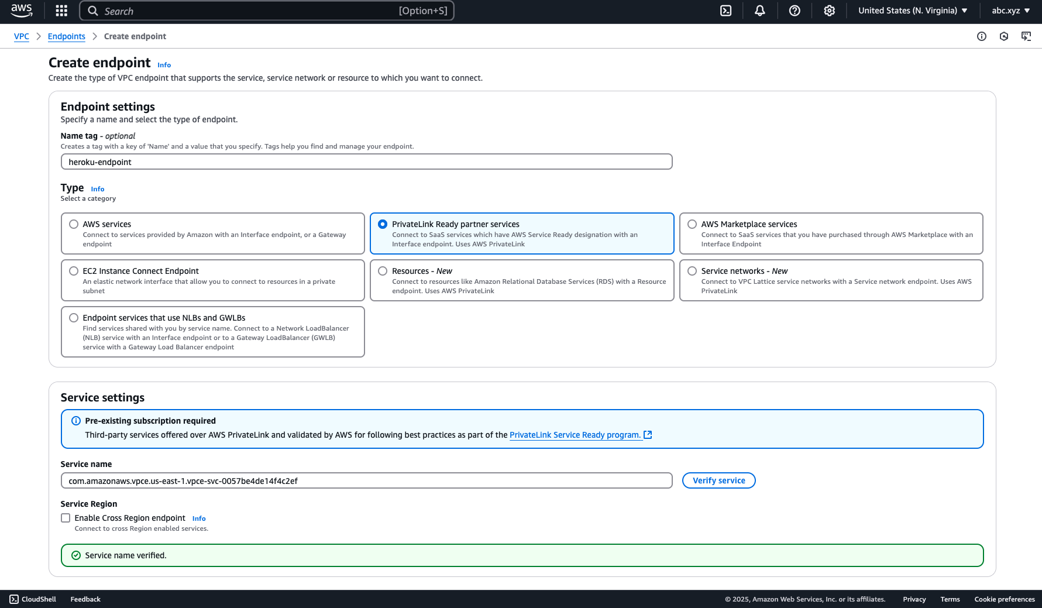Launch CloudShell from top bar icon
Viewport: 1042px width, 608px height.
725,11
